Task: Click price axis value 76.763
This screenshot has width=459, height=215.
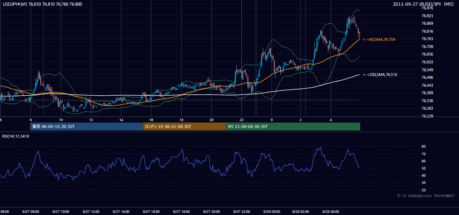Action: pos(427,39)
